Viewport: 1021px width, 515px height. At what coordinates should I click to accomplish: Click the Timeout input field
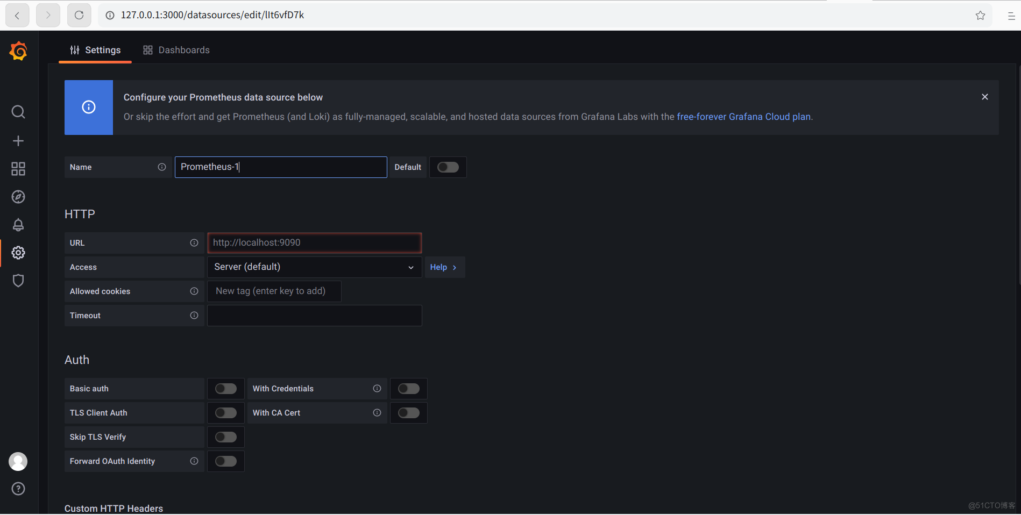click(315, 316)
